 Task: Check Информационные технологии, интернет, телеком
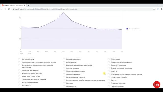[19, 62]
